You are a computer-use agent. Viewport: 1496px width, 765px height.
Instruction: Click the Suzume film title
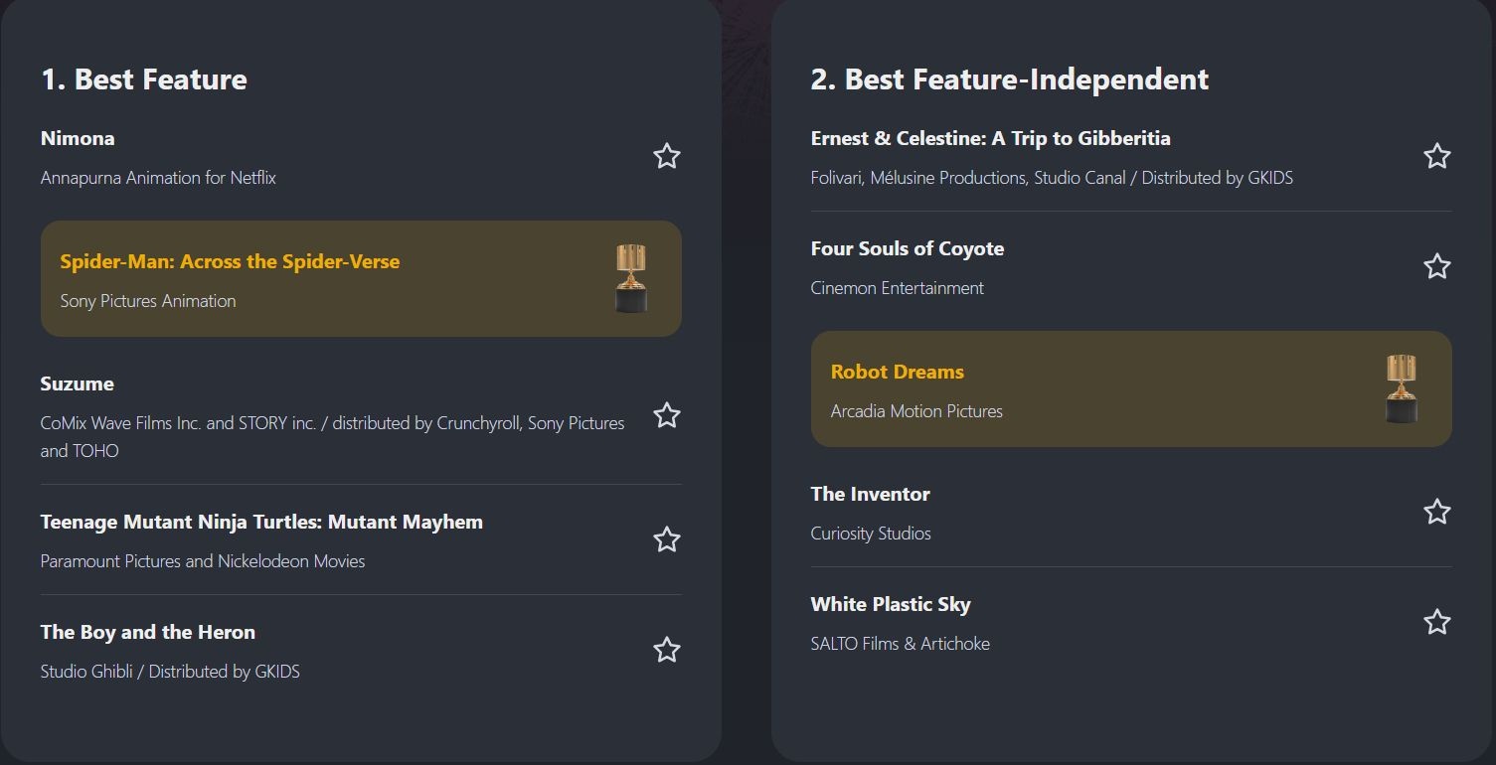point(78,384)
